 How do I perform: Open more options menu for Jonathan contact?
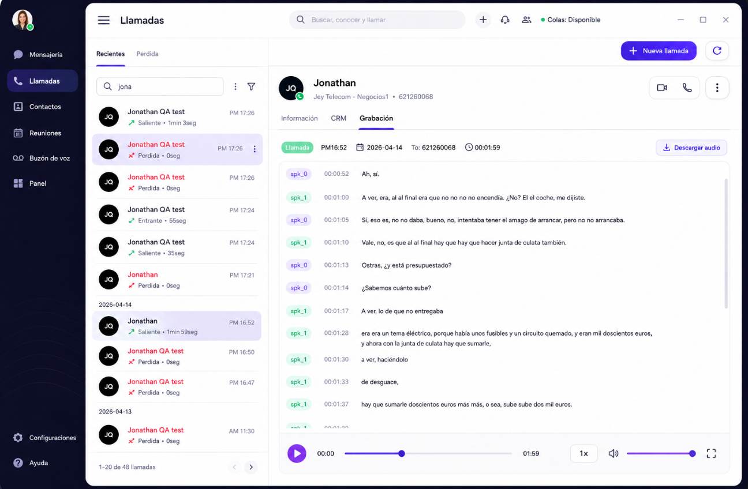click(x=717, y=88)
